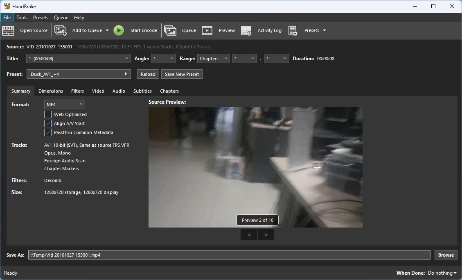Open the Format MP4 dropdown

pos(64,105)
